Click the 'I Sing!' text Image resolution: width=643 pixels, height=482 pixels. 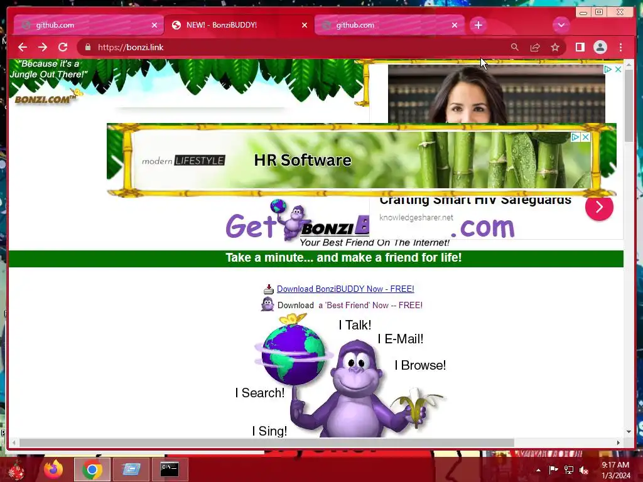[269, 431]
